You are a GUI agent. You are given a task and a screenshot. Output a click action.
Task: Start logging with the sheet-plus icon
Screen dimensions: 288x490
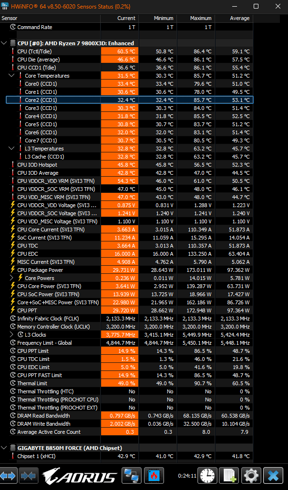click(229, 476)
